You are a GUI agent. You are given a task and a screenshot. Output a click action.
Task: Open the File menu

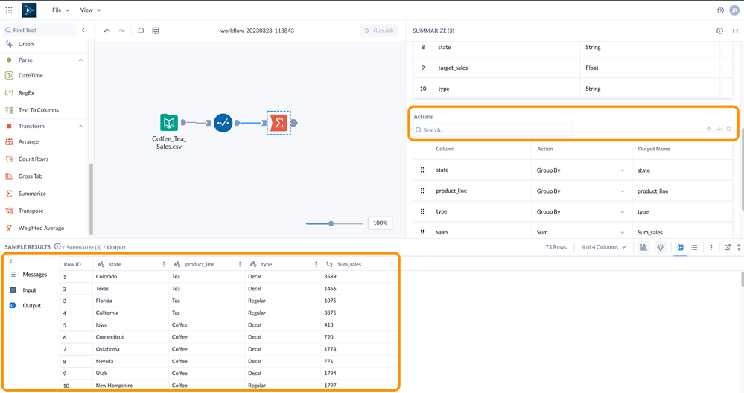pos(61,10)
